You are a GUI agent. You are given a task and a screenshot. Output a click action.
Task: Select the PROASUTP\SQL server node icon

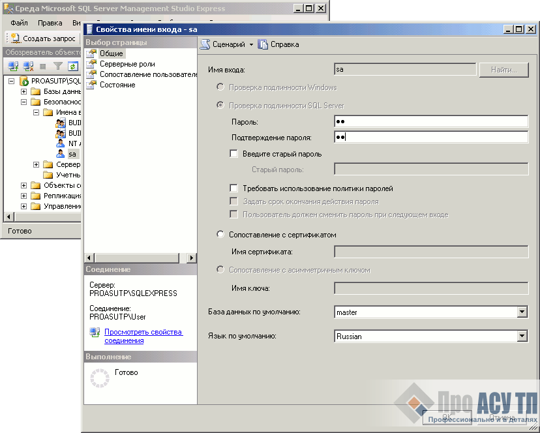tap(24, 81)
